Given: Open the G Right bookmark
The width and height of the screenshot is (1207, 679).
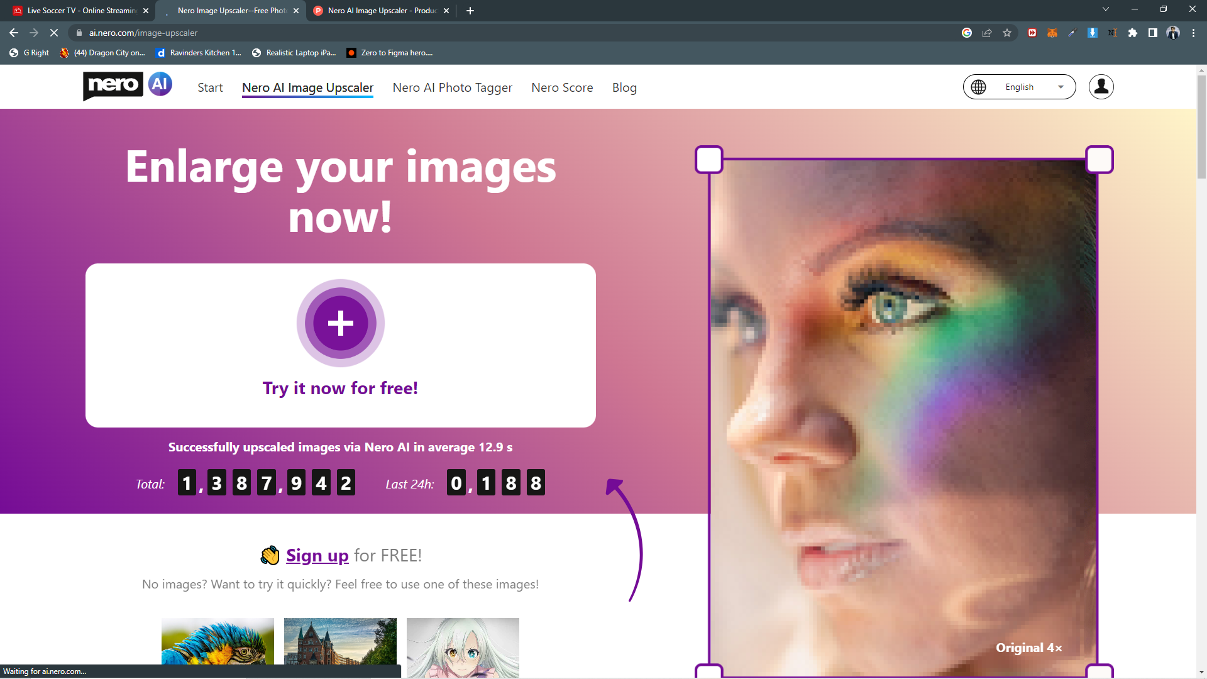Looking at the screenshot, I should (x=30, y=53).
